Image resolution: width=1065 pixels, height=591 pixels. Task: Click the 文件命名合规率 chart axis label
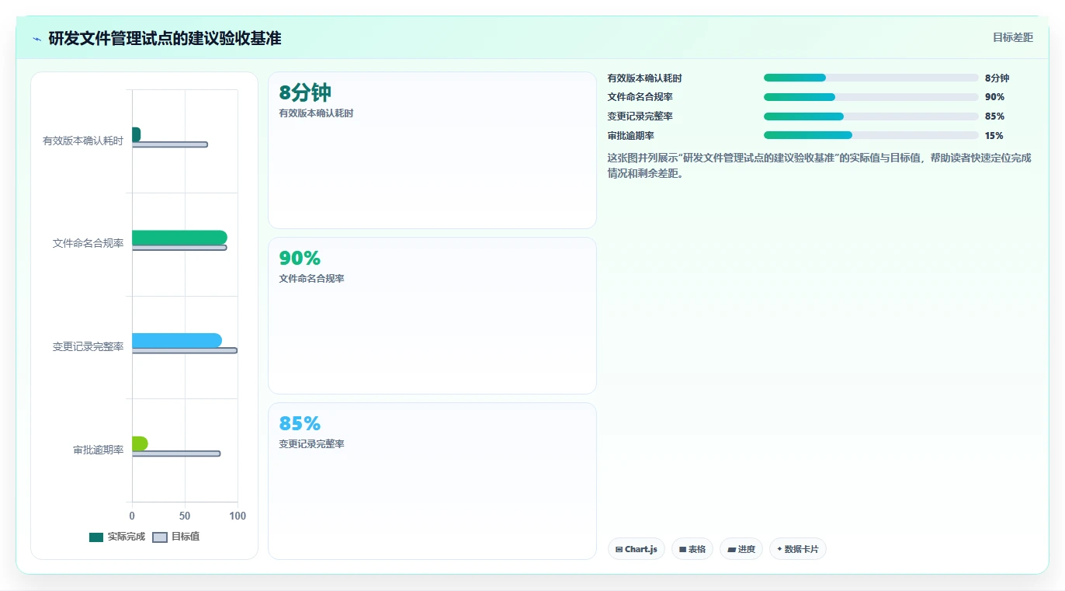coord(88,244)
